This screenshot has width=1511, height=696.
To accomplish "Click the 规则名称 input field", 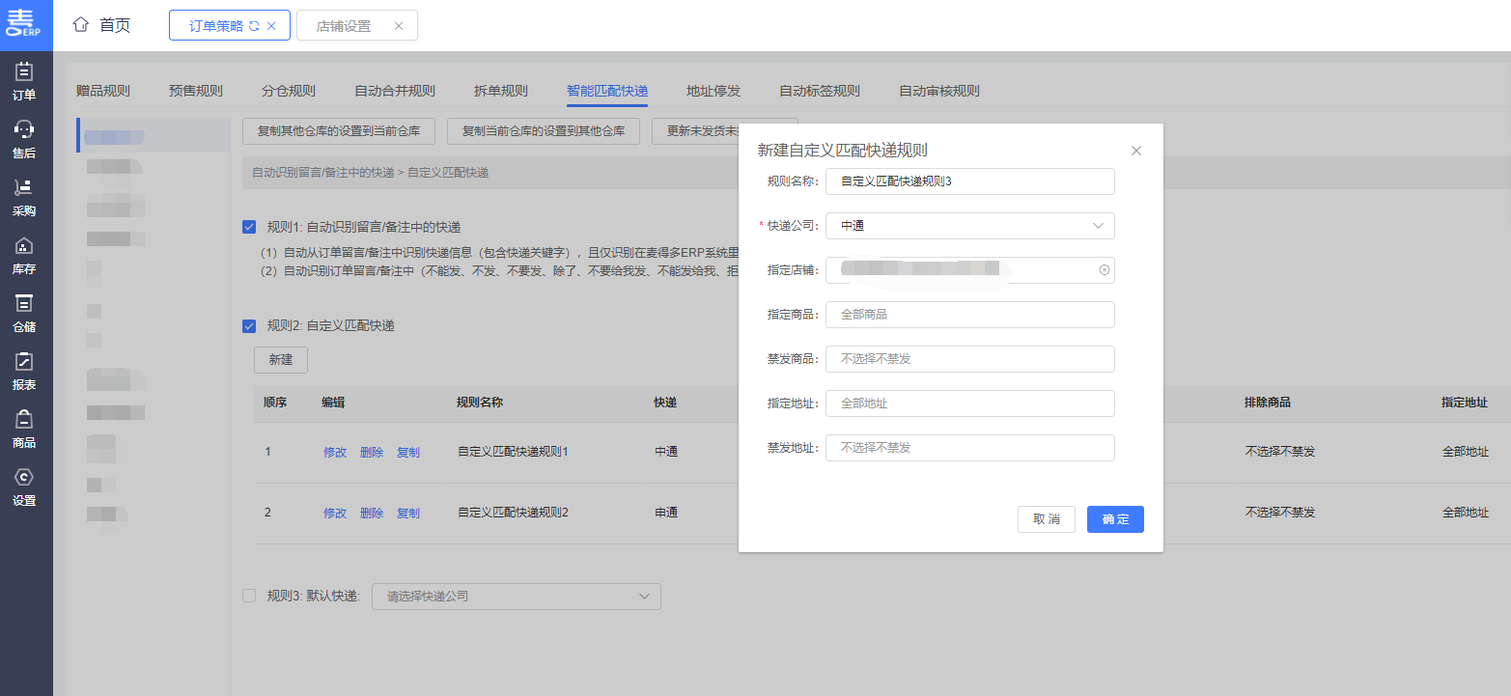I will 969,181.
